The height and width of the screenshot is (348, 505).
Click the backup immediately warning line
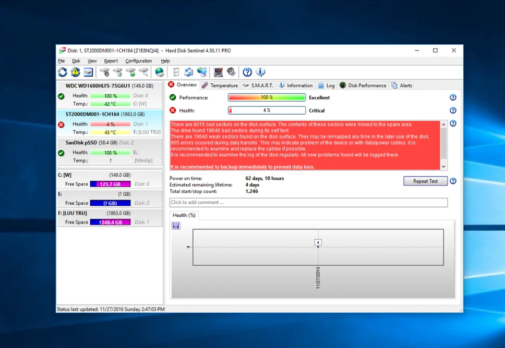pyautogui.click(x=243, y=167)
